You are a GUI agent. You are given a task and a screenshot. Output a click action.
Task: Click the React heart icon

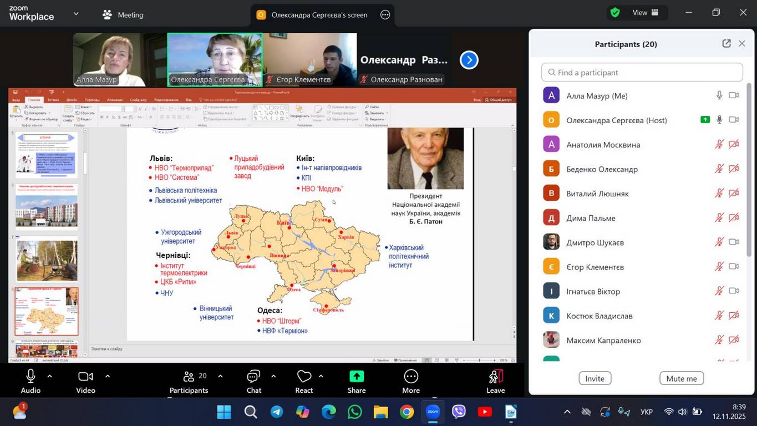click(x=304, y=377)
